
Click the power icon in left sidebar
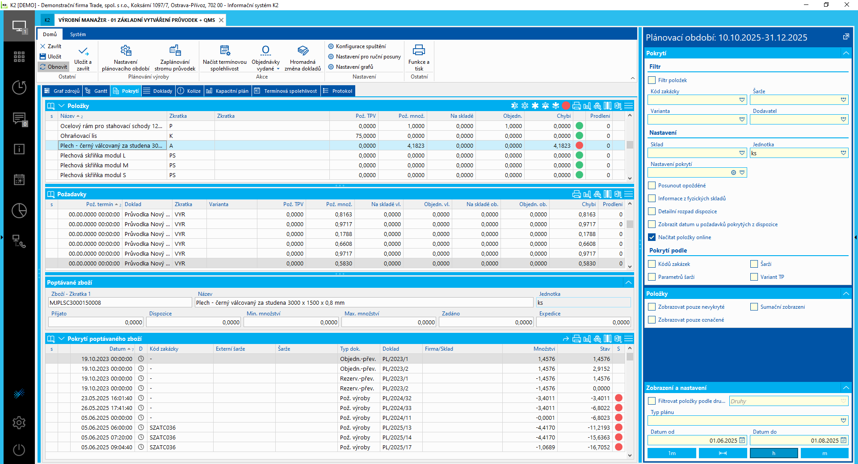click(x=19, y=450)
